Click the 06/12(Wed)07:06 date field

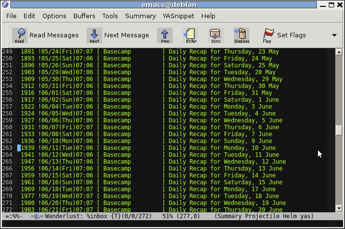[67, 155]
